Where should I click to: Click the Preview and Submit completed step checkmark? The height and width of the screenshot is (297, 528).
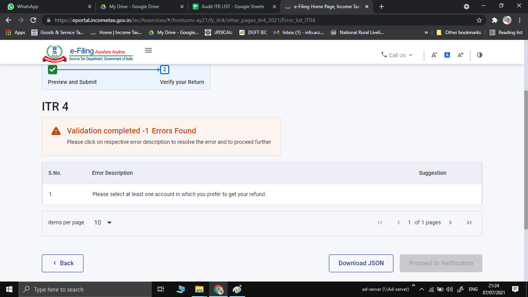click(52, 70)
